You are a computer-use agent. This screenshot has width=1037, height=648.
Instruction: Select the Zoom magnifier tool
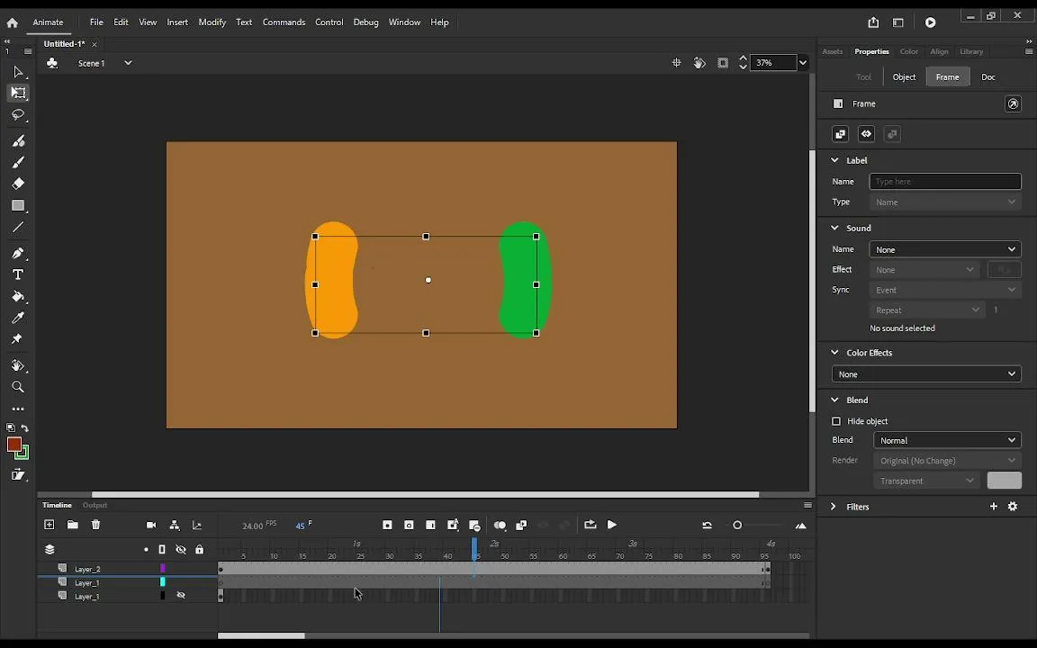(18, 387)
